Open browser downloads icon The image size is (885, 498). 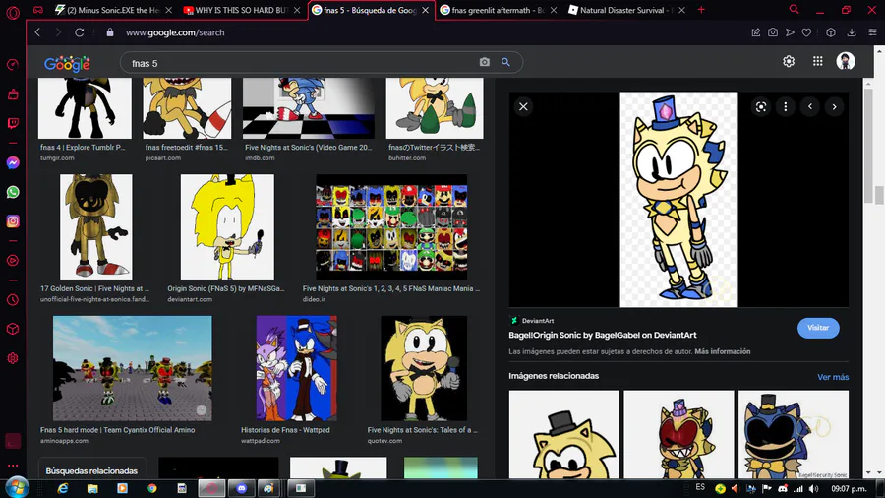(x=852, y=32)
